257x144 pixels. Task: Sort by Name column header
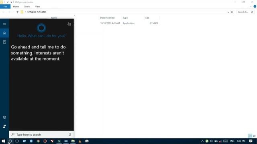[54, 18]
